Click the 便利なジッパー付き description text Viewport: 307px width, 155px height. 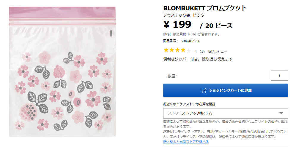tap(198, 59)
